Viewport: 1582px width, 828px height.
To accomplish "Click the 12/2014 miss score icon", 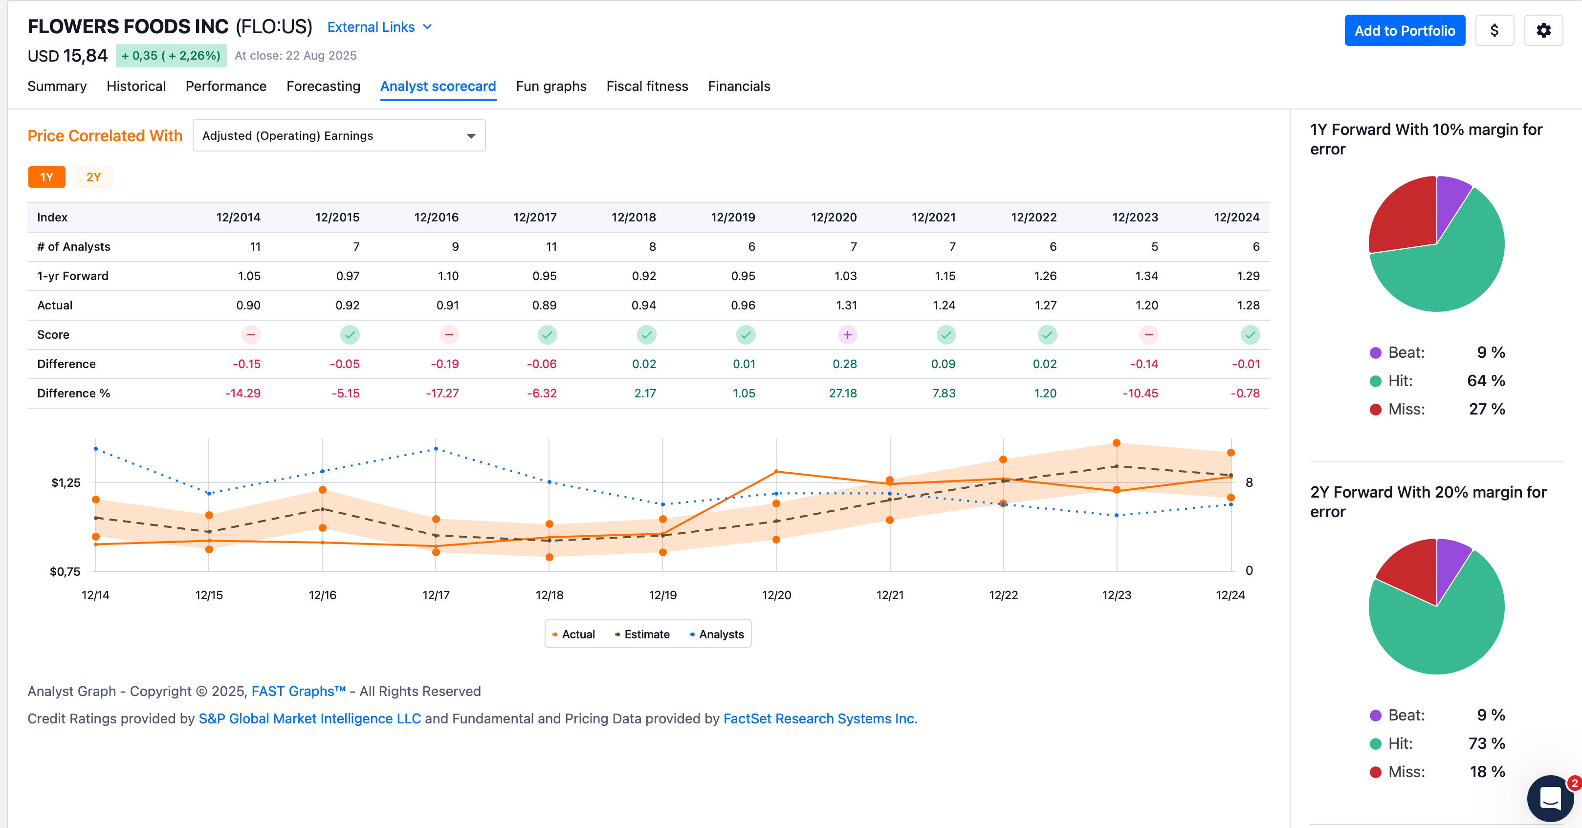I will tap(251, 335).
